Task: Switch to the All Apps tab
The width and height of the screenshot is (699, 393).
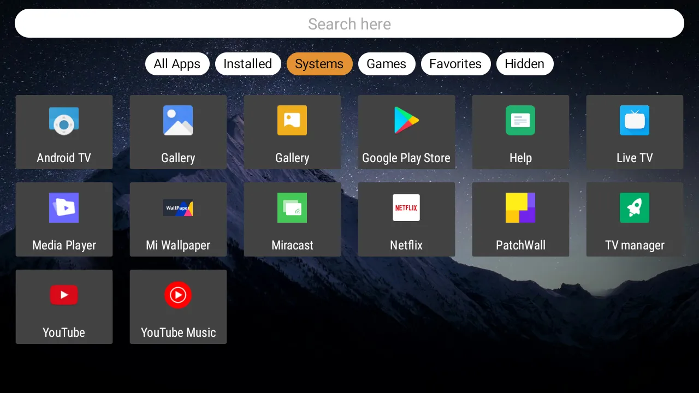Action: 177,64
